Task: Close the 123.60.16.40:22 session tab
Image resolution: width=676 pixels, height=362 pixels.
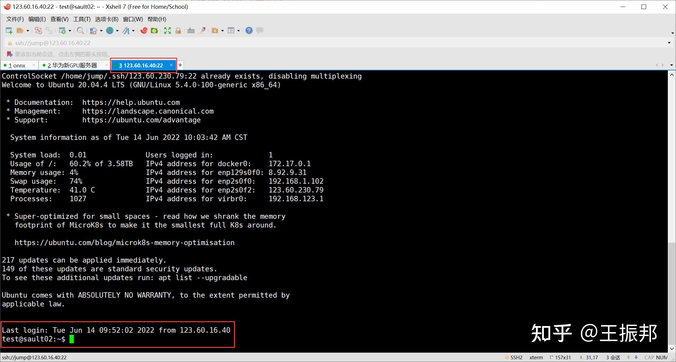Action: pyautogui.click(x=171, y=65)
